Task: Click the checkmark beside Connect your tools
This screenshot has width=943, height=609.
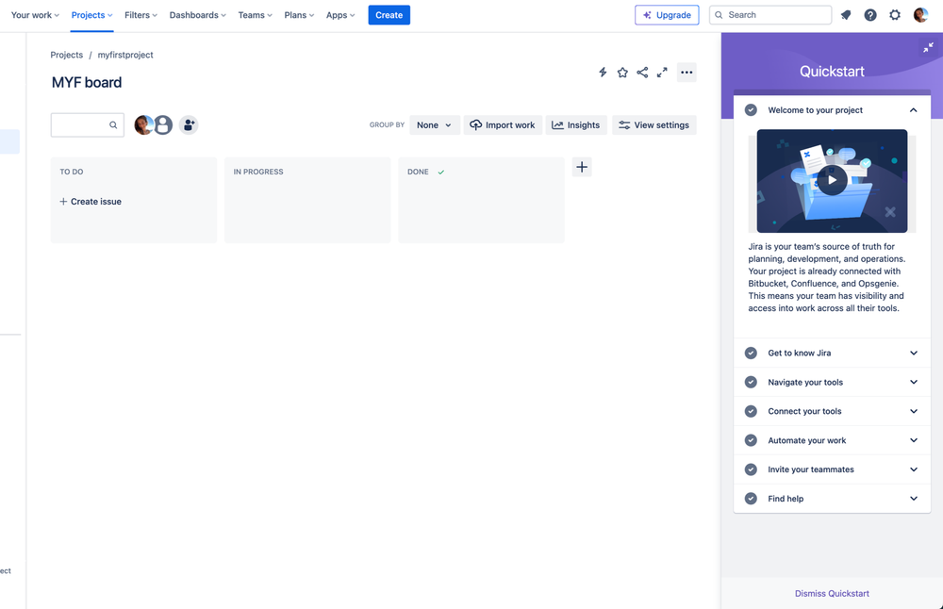Action: [751, 411]
